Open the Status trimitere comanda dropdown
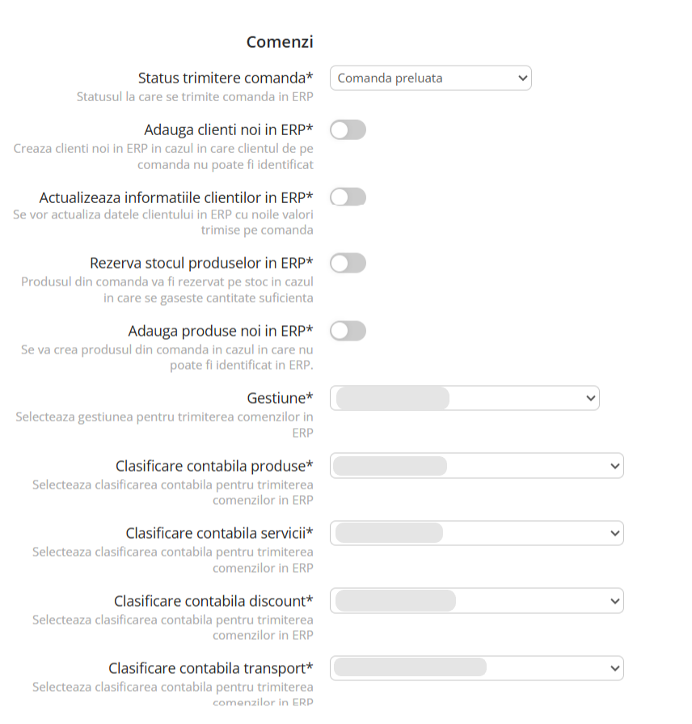The width and height of the screenshot is (692, 724). click(430, 78)
